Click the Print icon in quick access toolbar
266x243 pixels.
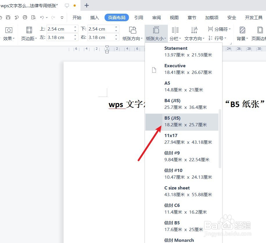point(25,17)
